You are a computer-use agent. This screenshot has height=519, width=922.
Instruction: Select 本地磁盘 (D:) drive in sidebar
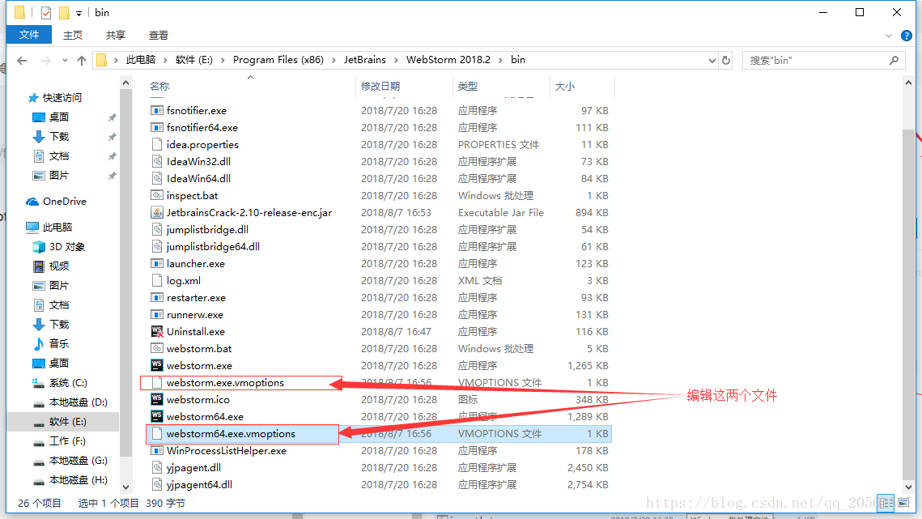coord(79,402)
